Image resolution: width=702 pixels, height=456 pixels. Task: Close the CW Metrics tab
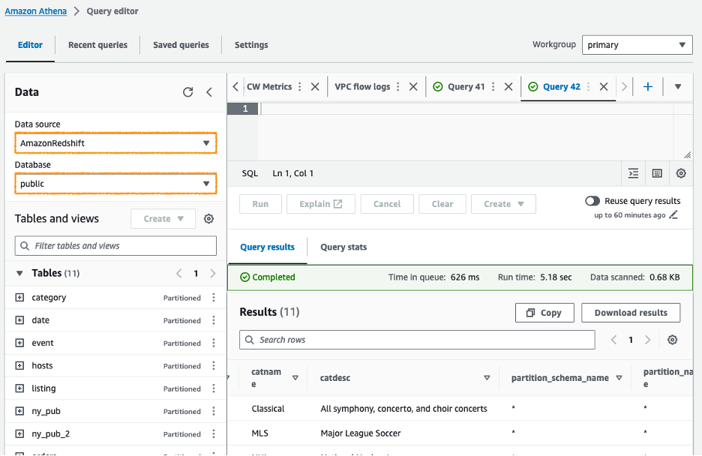[x=315, y=87]
